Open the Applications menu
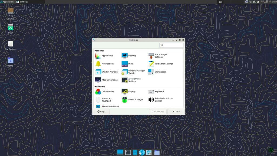This screenshot has height=156, width=277. (7, 2)
